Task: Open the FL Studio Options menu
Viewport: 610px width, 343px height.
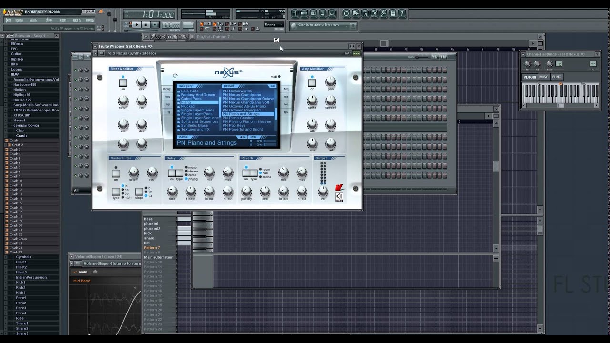Action: pyautogui.click(x=63, y=20)
